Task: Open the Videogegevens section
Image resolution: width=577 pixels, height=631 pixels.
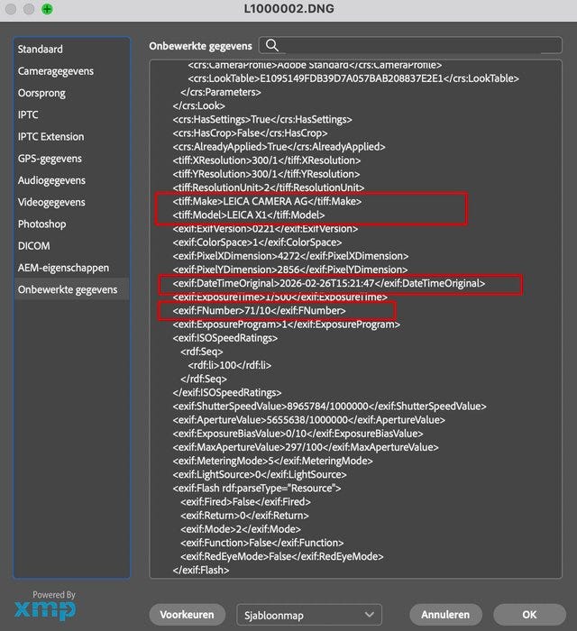Action: [51, 202]
